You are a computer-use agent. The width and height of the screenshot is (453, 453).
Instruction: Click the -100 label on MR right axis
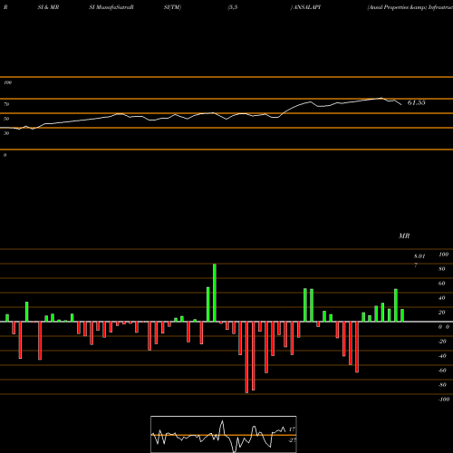(x=444, y=400)
